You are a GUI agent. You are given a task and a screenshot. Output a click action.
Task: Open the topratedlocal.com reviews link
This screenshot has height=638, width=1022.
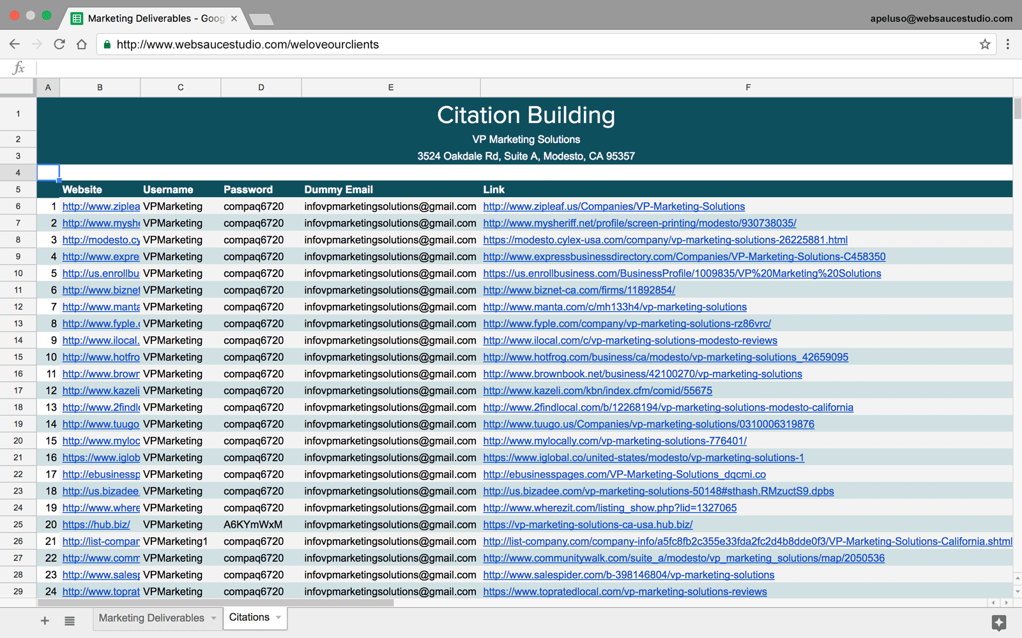(x=625, y=591)
